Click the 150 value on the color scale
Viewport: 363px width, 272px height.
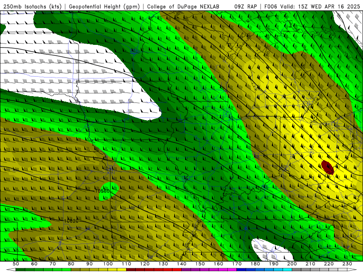point(200,264)
